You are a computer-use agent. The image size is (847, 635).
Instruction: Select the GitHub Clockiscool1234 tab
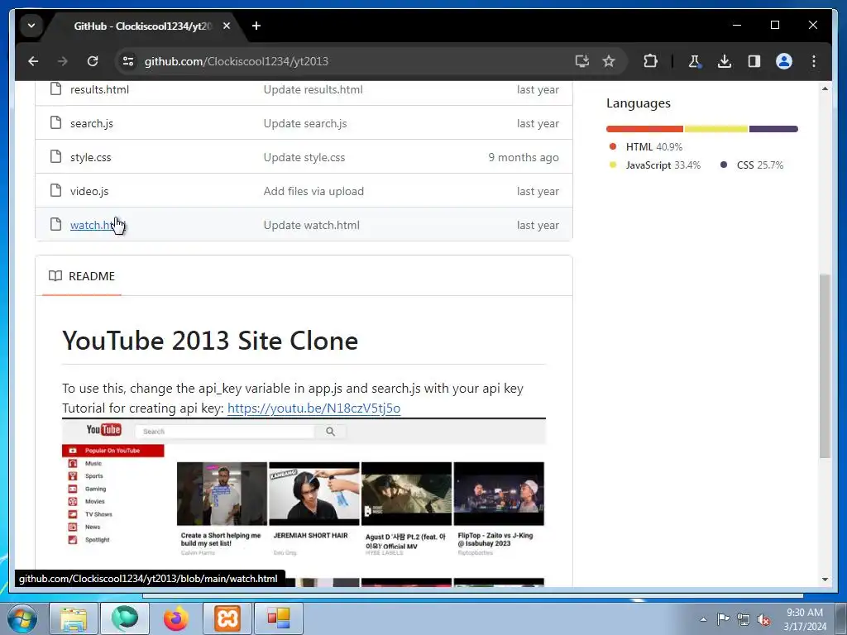click(x=142, y=26)
